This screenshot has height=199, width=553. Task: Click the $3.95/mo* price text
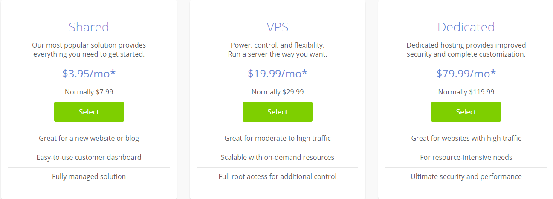(89, 74)
